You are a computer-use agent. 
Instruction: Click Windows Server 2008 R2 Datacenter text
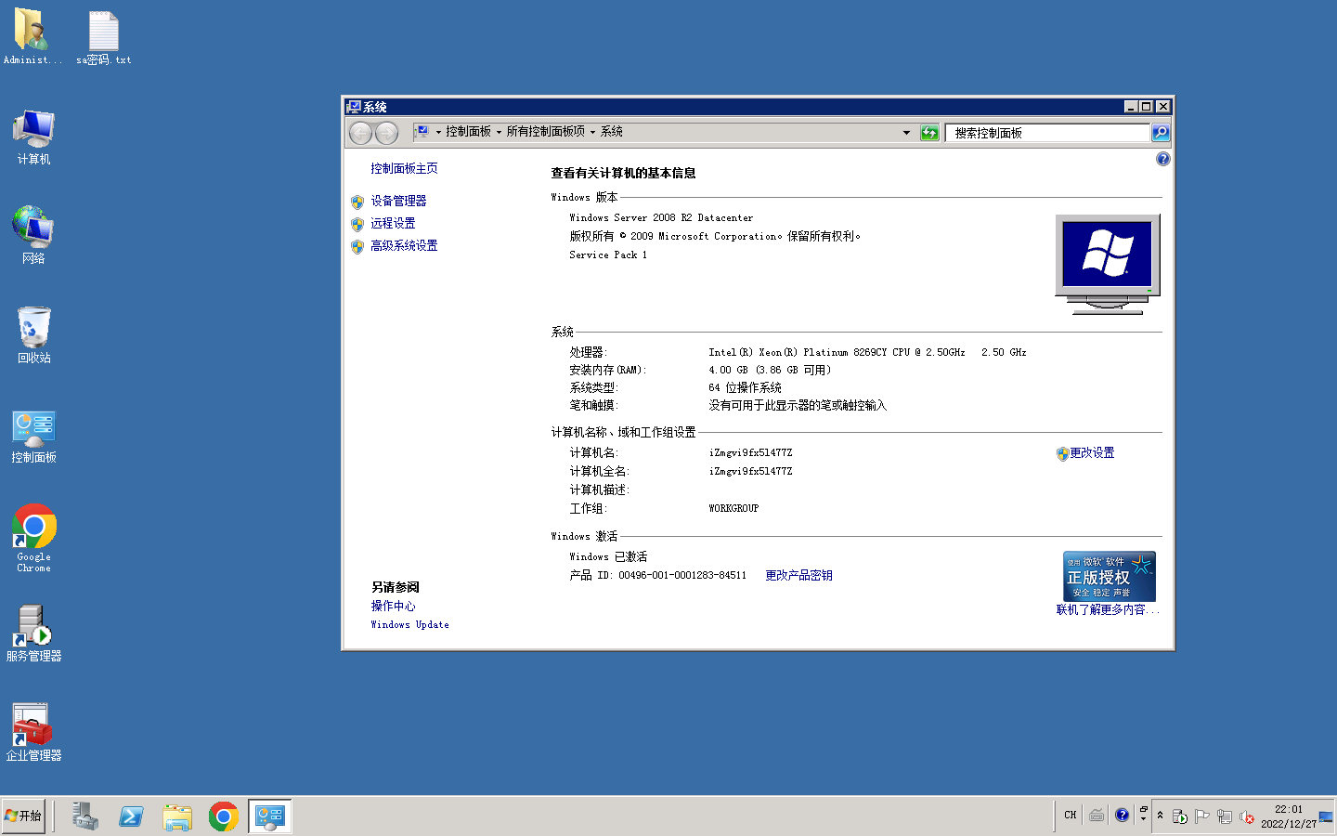pyautogui.click(x=661, y=217)
